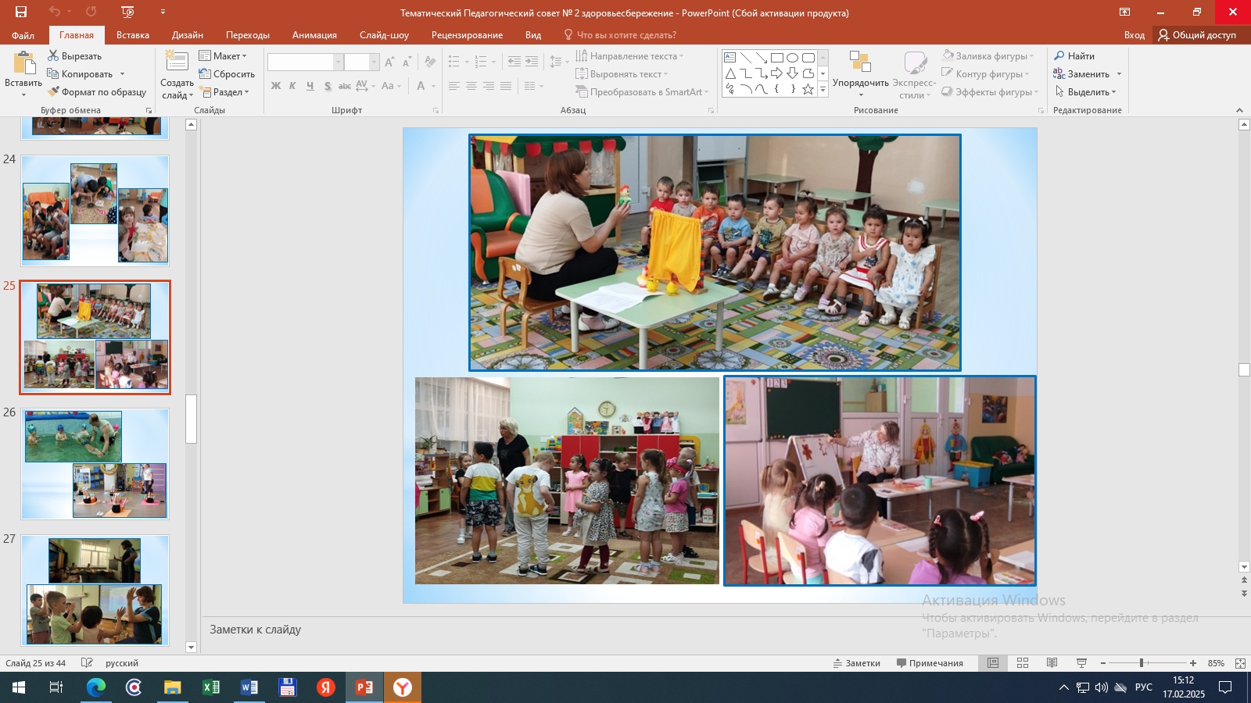Screen dimensions: 1251x703
Task: Open Excel from the Windows taskbar
Action: point(210,687)
